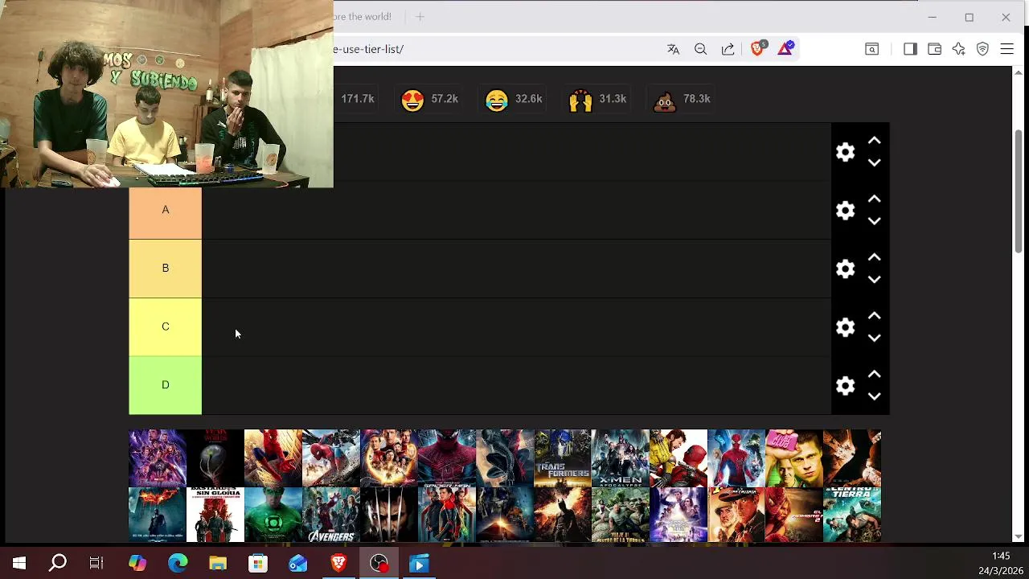Click the zoom-out magnifier in address bar
Image resolution: width=1029 pixels, height=579 pixels.
tap(700, 49)
